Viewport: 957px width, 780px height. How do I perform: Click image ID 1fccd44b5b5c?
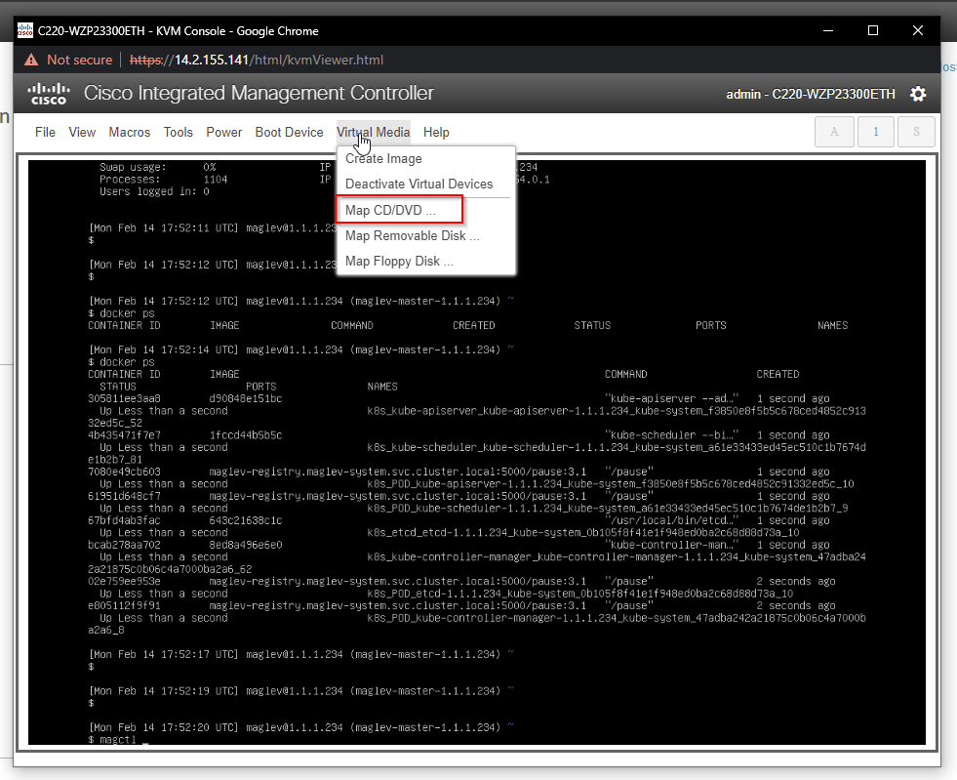246,434
